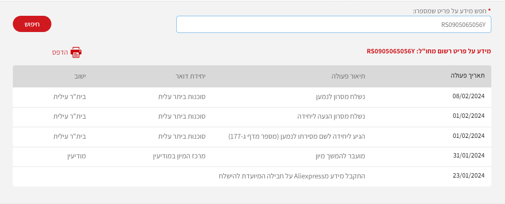Select the 08/02/2024 date cell
The height and width of the screenshot is (204, 505).
point(468,97)
